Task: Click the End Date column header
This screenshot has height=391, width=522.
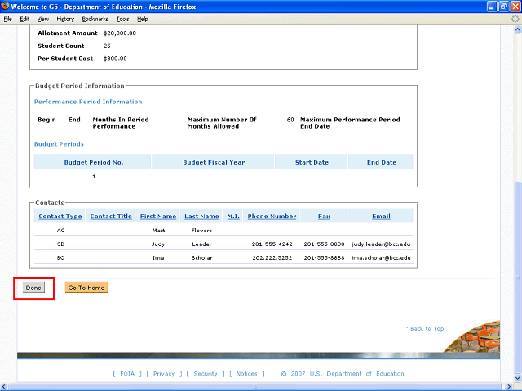Action: [x=382, y=162]
